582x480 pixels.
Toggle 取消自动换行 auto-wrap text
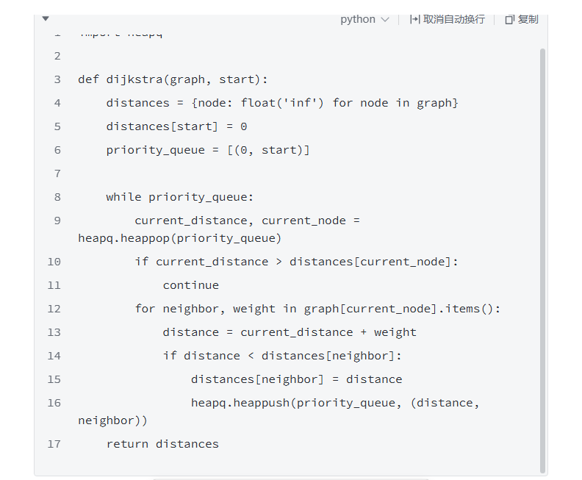[x=453, y=19]
